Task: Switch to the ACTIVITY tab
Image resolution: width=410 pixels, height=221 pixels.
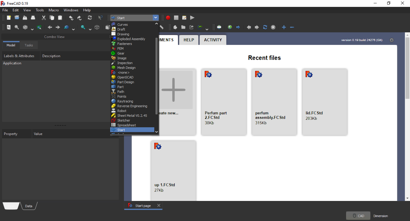Action: pyautogui.click(x=213, y=40)
